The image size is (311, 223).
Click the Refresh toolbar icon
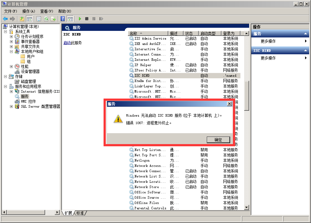[46, 19]
